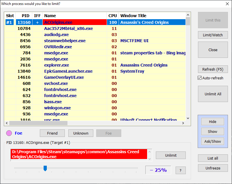Select the lsass.exe process
The image size is (232, 184).
coord(95,102)
